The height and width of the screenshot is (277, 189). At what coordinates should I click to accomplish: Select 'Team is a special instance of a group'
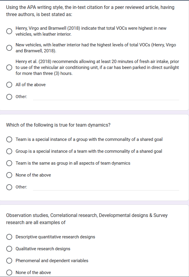pos(9,139)
